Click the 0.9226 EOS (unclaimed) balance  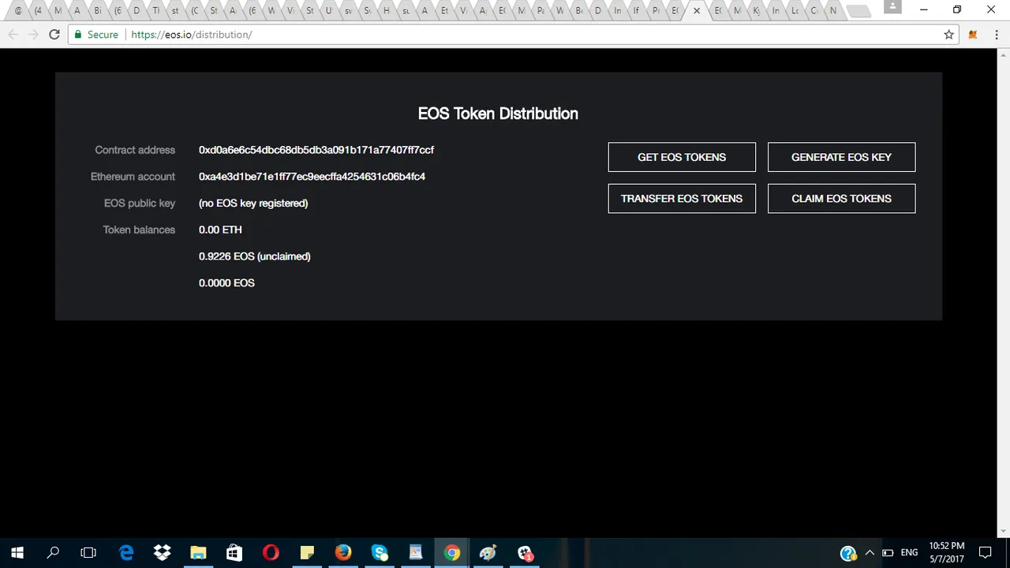click(x=254, y=256)
